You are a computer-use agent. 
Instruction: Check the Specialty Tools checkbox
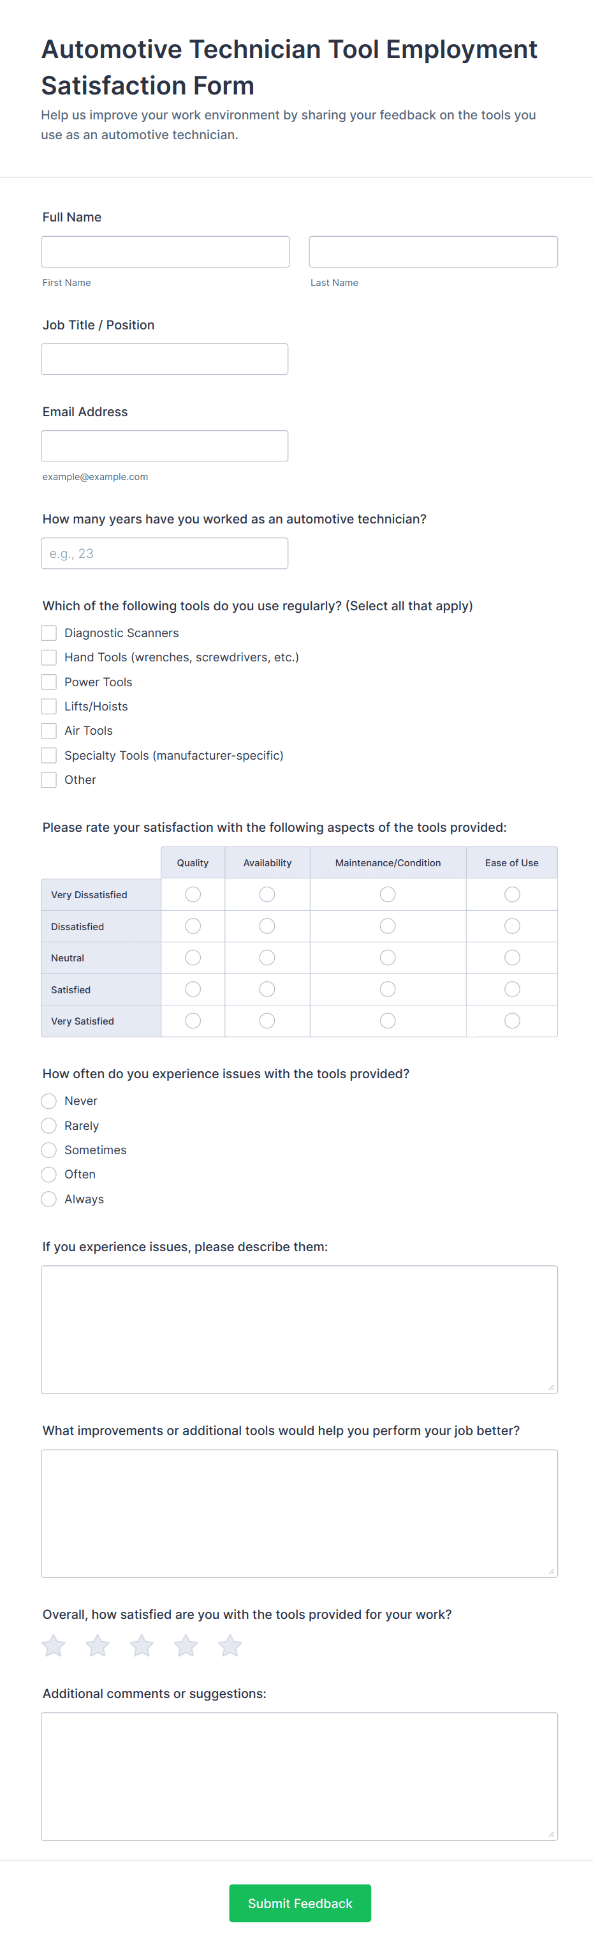tap(49, 756)
